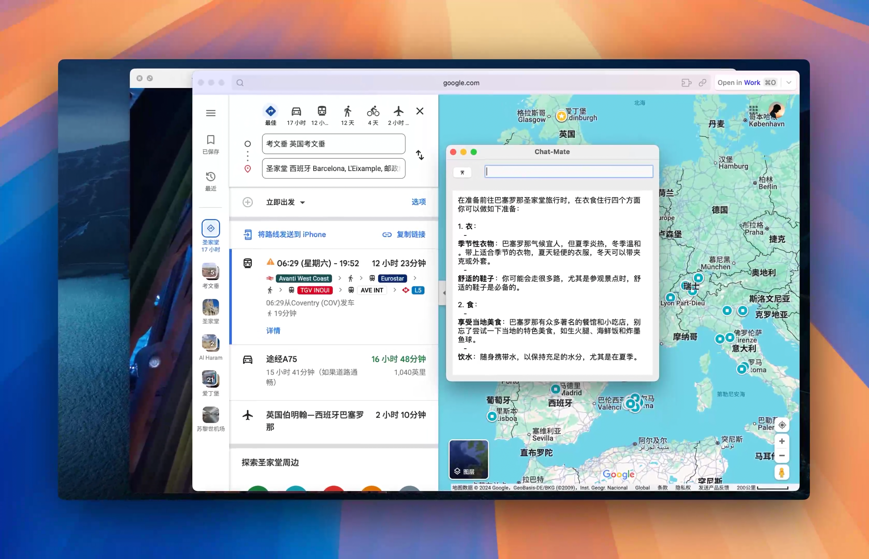
Task: Select the flight mode airplane icon
Action: [x=398, y=112]
